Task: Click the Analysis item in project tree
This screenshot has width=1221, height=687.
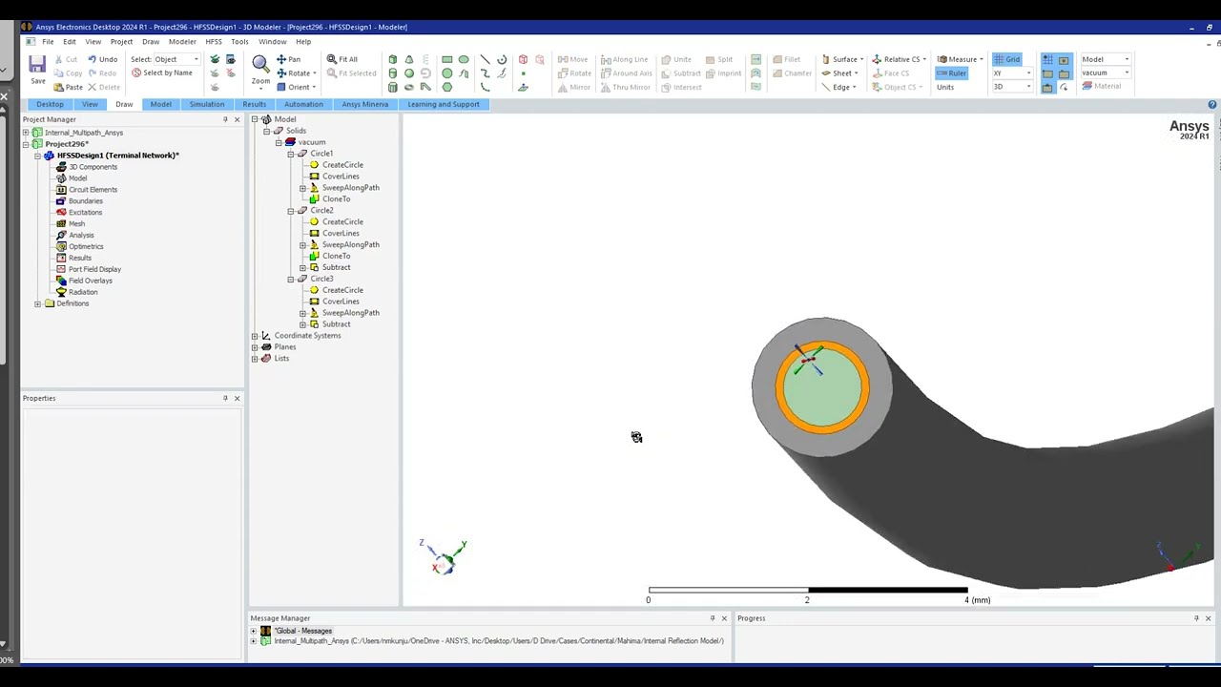Action: click(x=81, y=235)
